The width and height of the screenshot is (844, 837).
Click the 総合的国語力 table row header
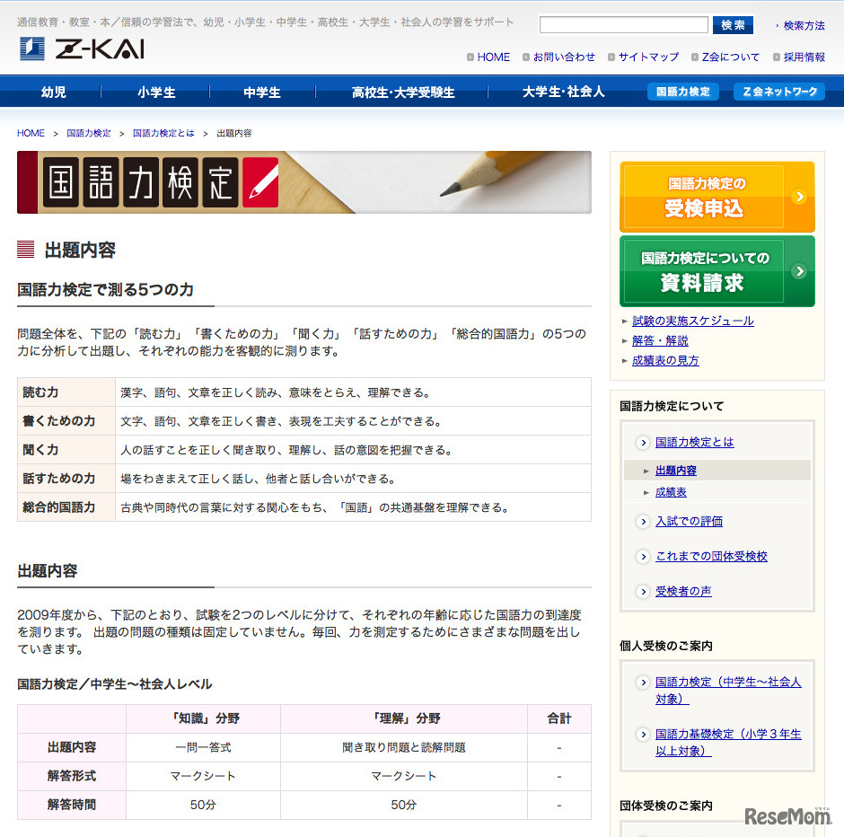point(66,507)
